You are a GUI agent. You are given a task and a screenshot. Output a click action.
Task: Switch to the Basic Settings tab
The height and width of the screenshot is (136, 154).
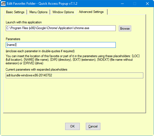[x=15, y=12]
